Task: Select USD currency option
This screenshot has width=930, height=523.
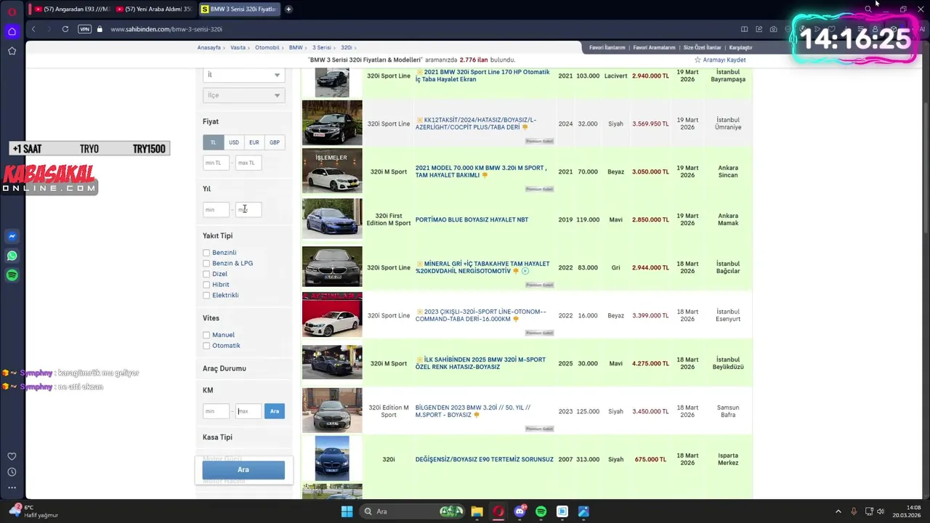Action: (x=233, y=142)
